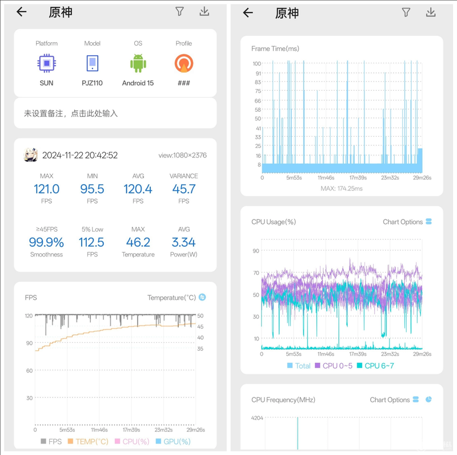Tap the note field to add a remark
The image size is (457, 455).
click(115, 113)
